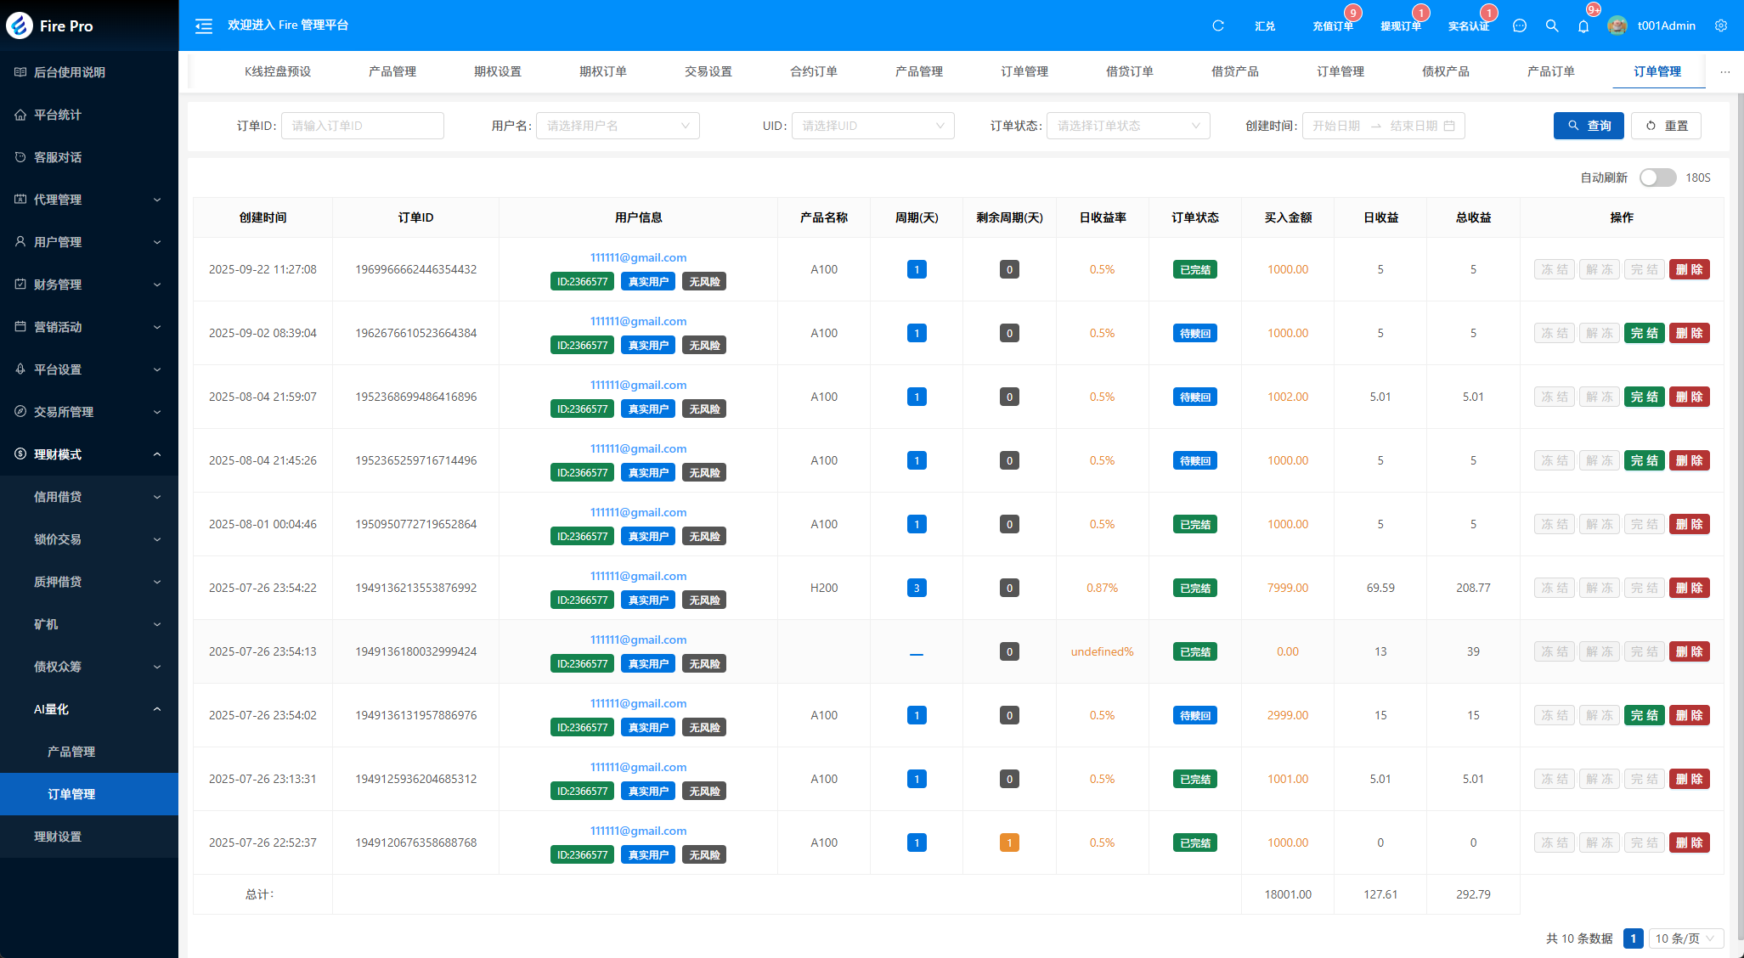Click the sidebar collapse menu icon
This screenshot has width=1744, height=958.
(x=204, y=25)
